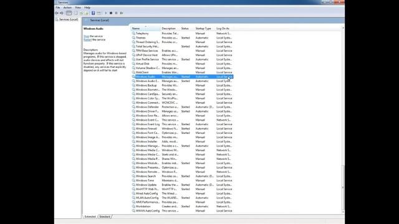Viewport: 399px width, 224px height.
Task: Click the Refresh toolbar icon
Action: [x=81, y=13]
